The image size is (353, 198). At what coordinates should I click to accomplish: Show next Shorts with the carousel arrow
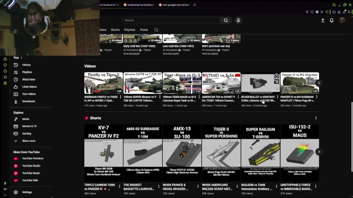pos(319,152)
